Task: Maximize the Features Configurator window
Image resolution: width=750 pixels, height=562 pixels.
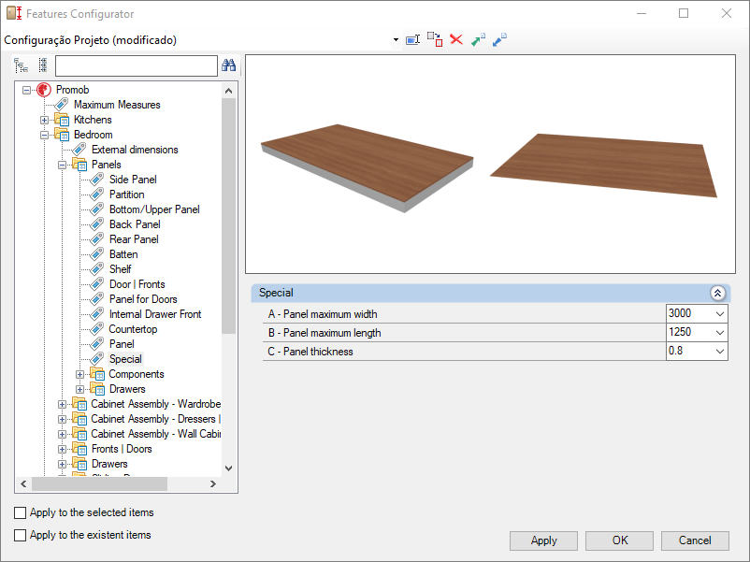Action: pyautogui.click(x=684, y=13)
